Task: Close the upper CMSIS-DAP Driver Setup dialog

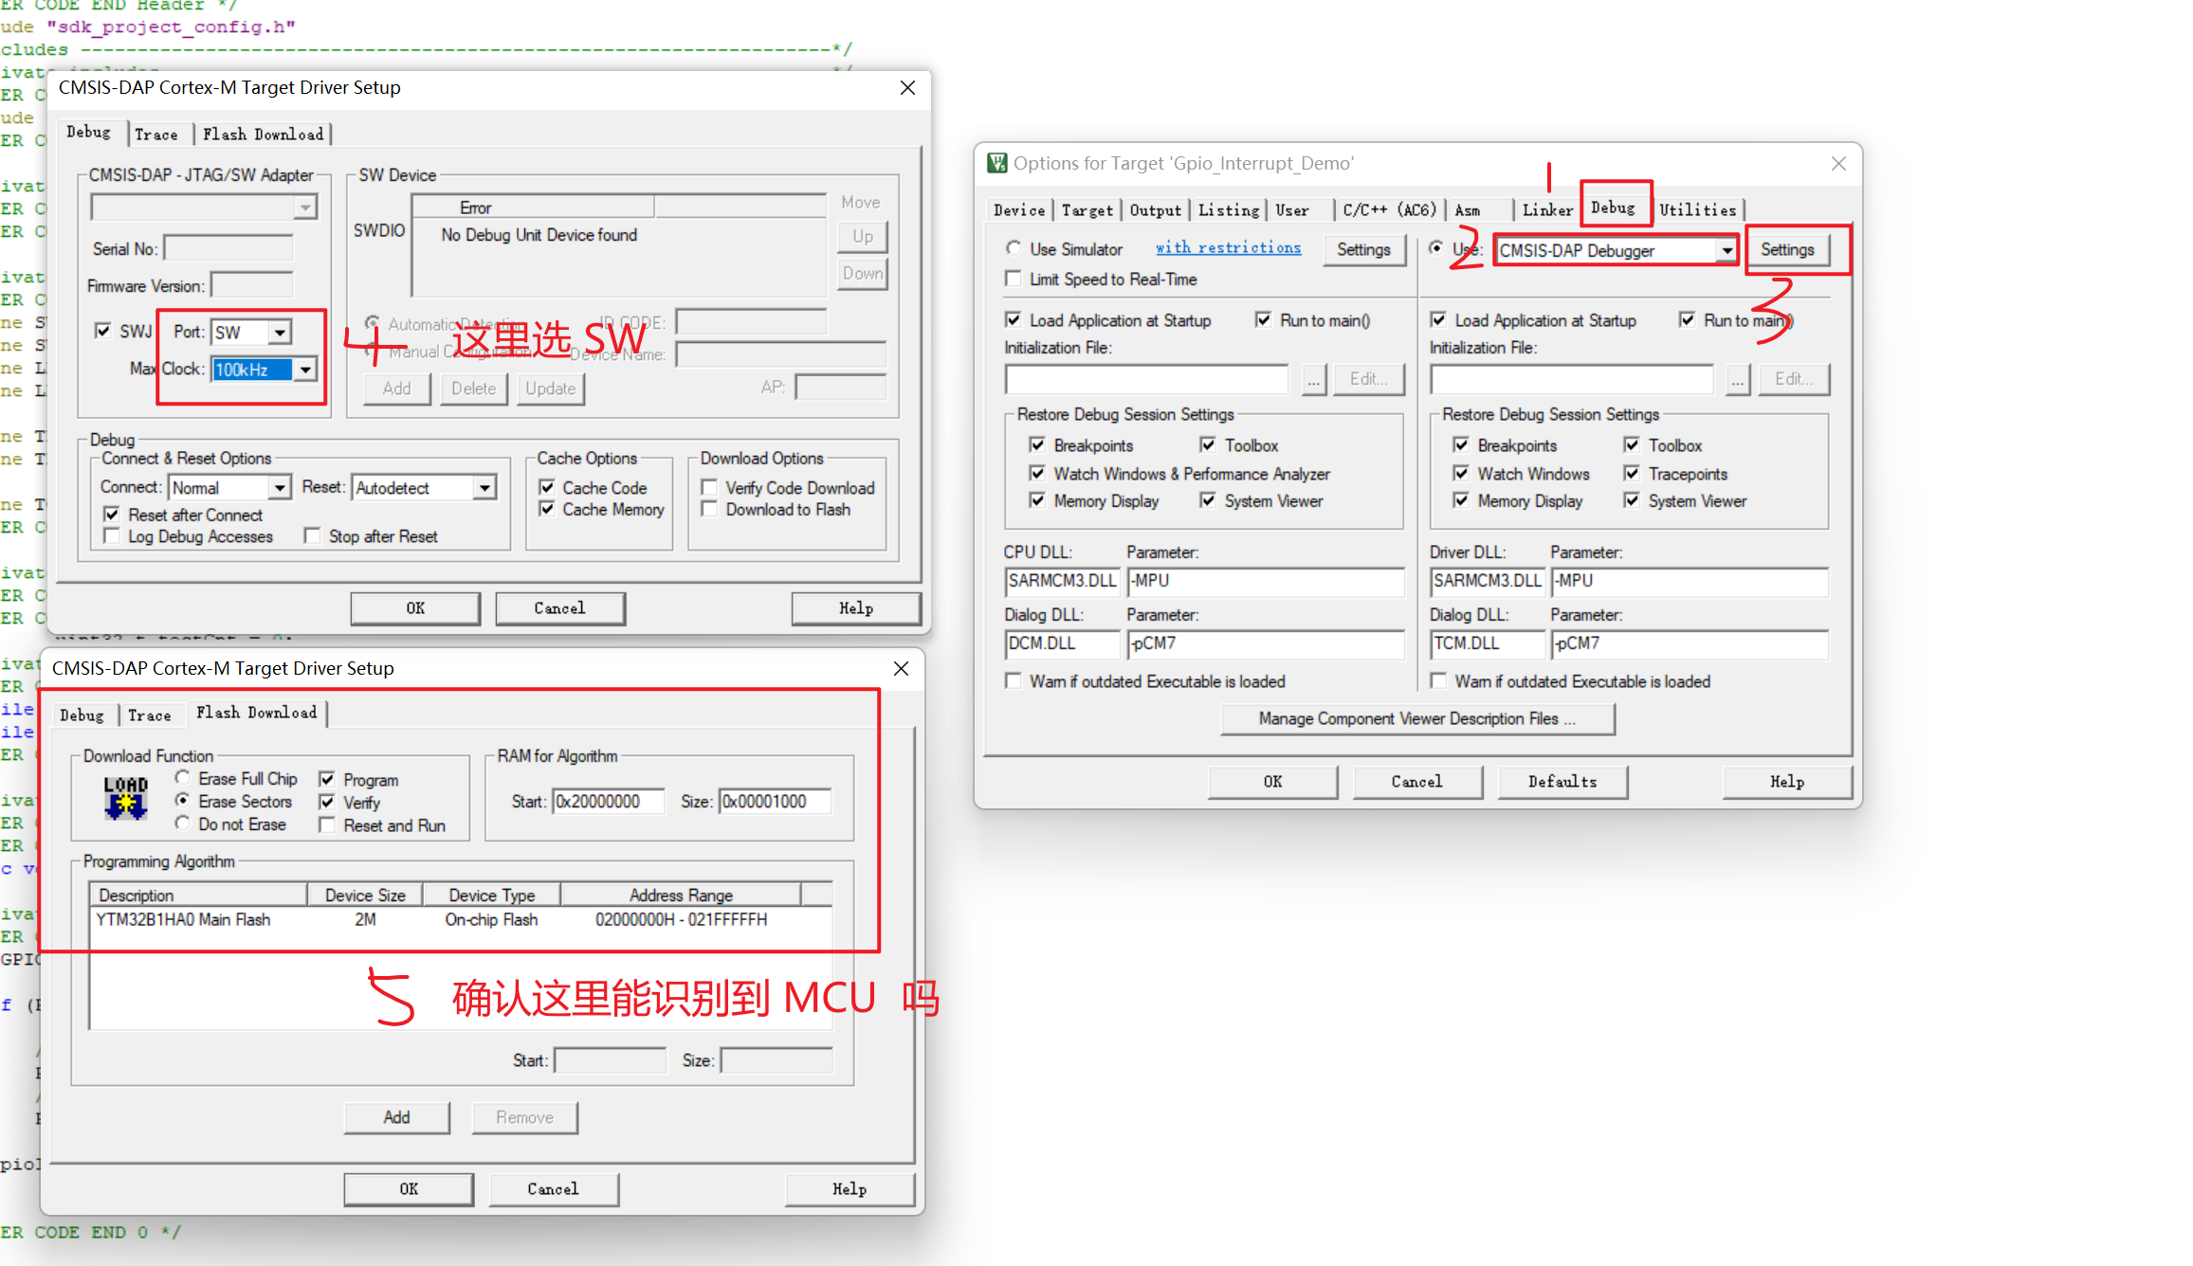Action: pyautogui.click(x=907, y=87)
